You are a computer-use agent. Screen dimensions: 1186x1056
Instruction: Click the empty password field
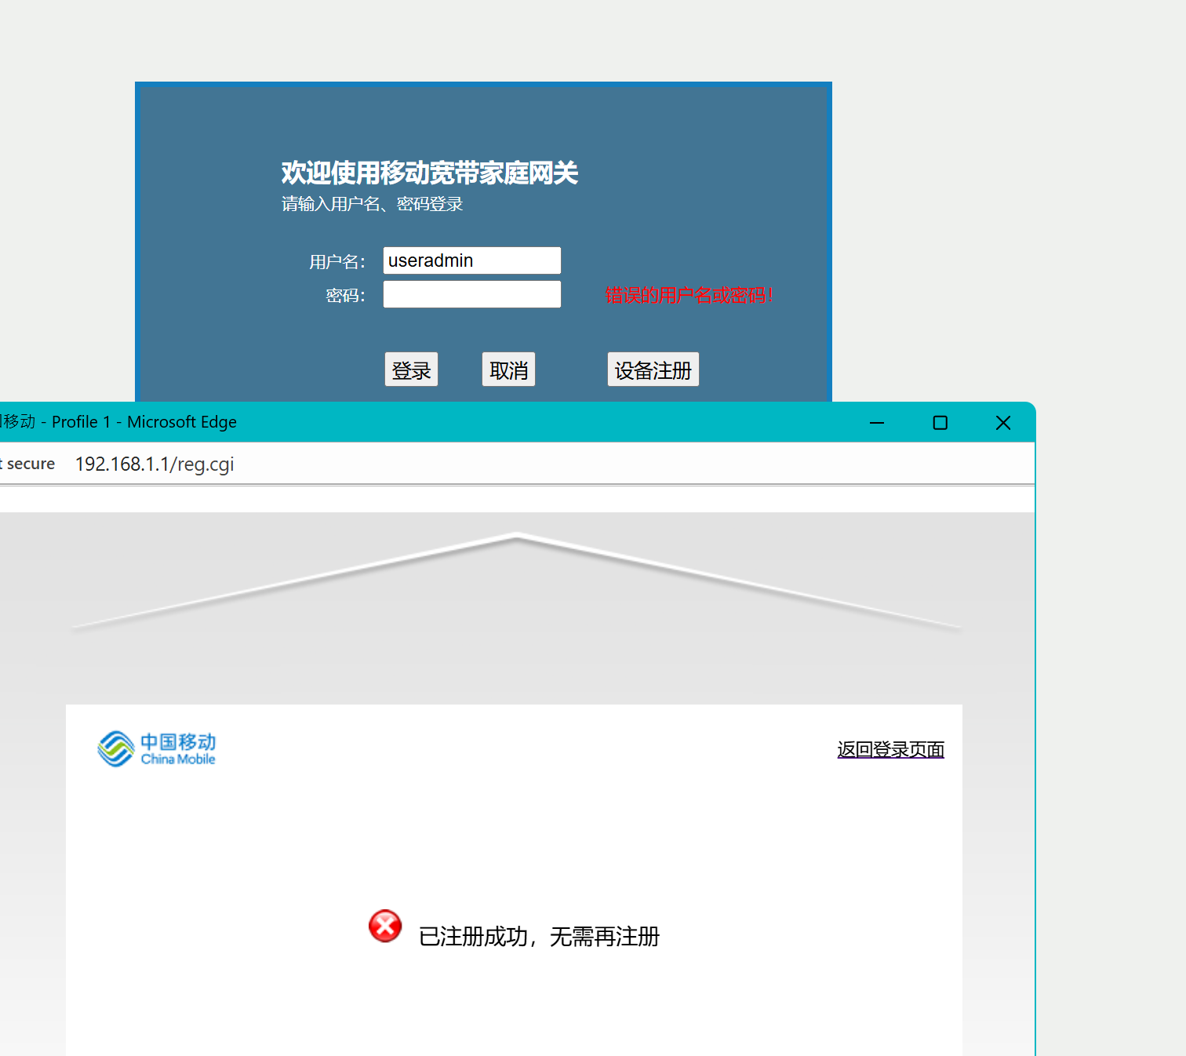pyautogui.click(x=471, y=294)
